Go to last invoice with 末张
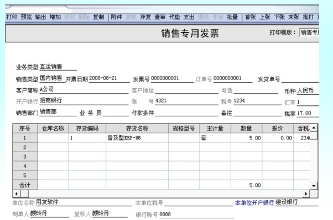Viewport: 333px width, 220px height. pos(294,17)
